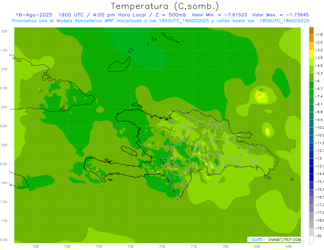Screen dimensions: 324x250
Task: Click "Valor Min. = -7.61523" text
Action: [x=219, y=15]
